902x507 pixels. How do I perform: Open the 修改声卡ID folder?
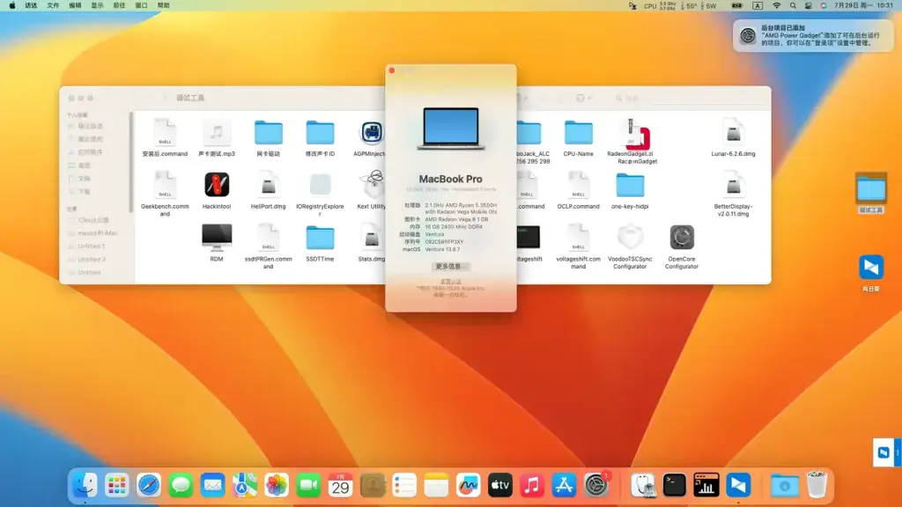[x=320, y=133]
